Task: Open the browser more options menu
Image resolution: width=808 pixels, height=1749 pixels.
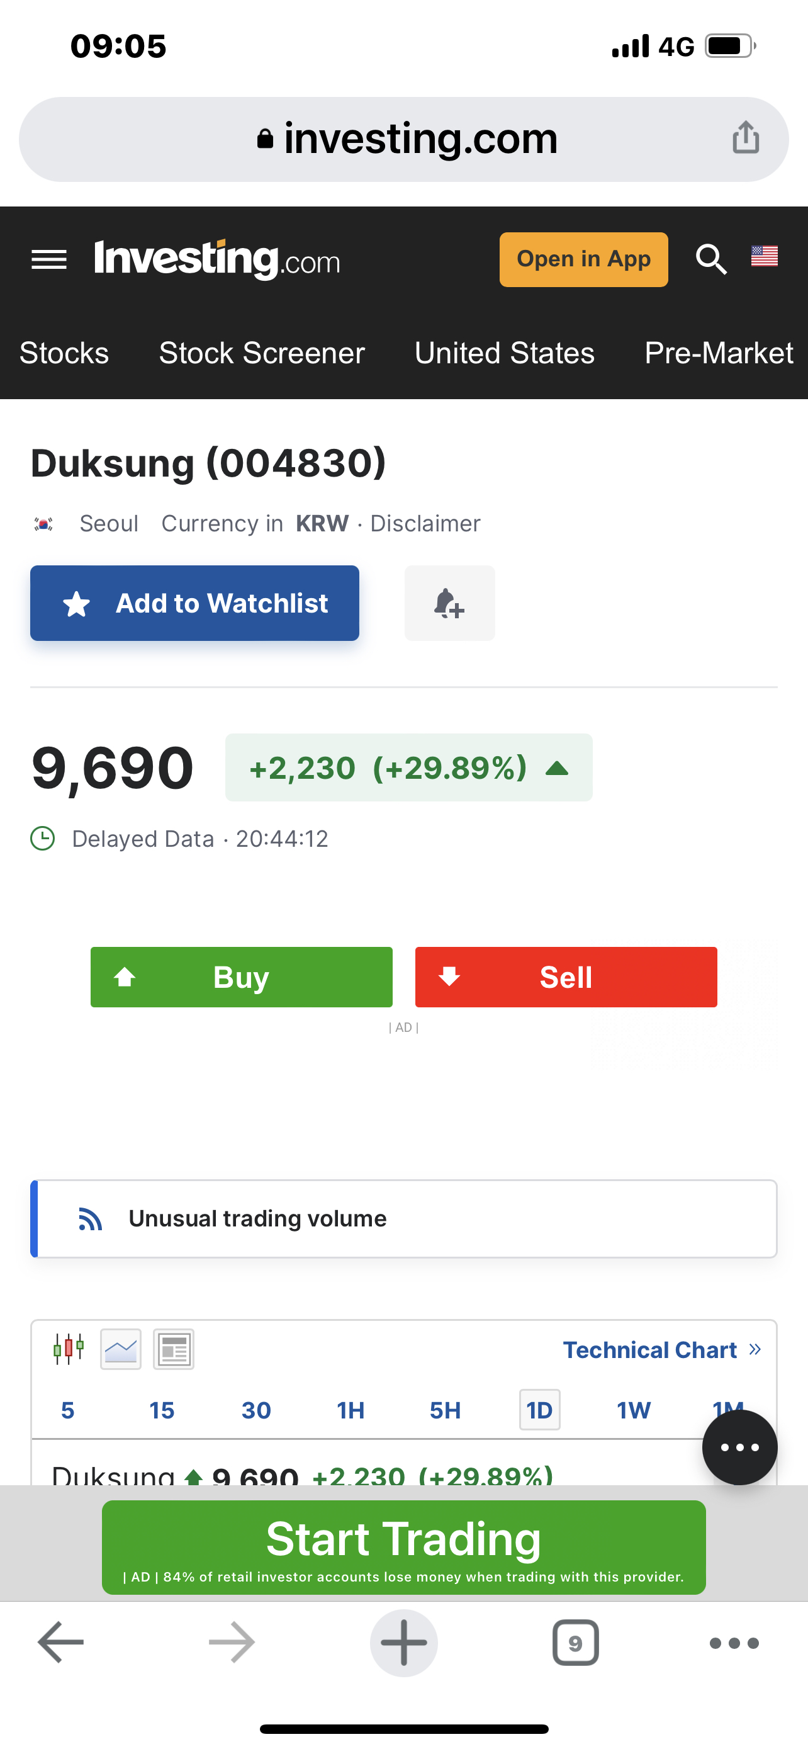Action: click(734, 1643)
